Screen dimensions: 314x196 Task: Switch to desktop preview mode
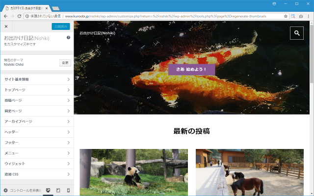point(48,190)
